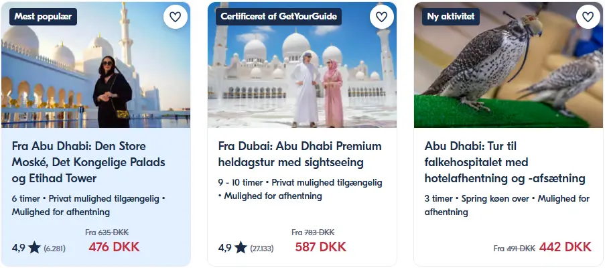This screenshot has width=605, height=268.
Task: Open the couple-at-mosque tour photo
Action: coord(302,65)
